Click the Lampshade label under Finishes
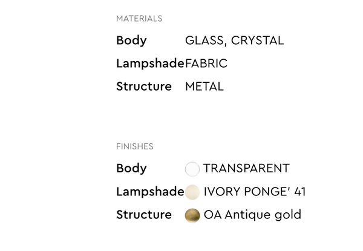The width and height of the screenshot is (363, 251). click(x=150, y=192)
